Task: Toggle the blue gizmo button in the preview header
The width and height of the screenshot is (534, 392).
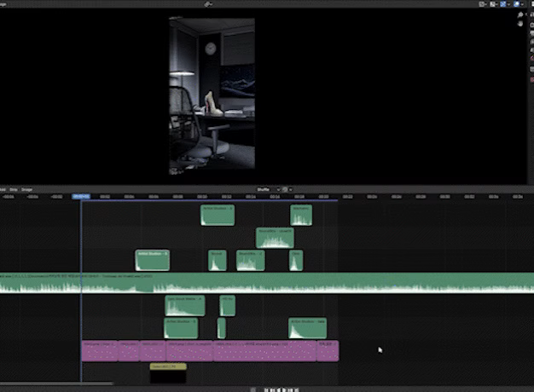Action: point(502,4)
